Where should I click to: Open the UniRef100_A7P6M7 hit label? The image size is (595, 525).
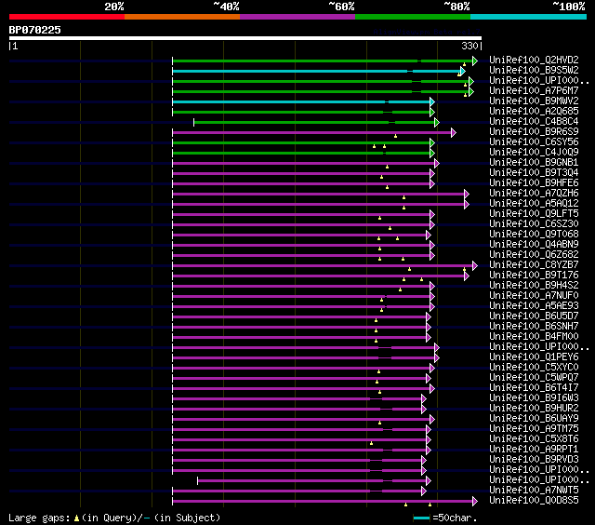coord(534,91)
